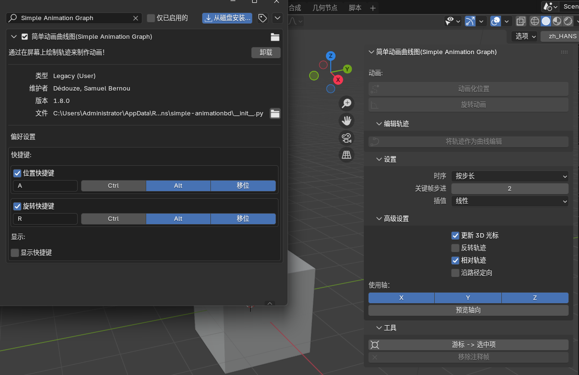Uncheck the 旋转快捷键 checkbox
The image size is (579, 375).
(x=17, y=206)
